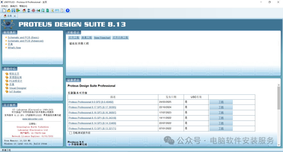Viewport: 283px width, 152px height.
Task: Show the Bill of Materials dollar icon
Action: point(52,10)
